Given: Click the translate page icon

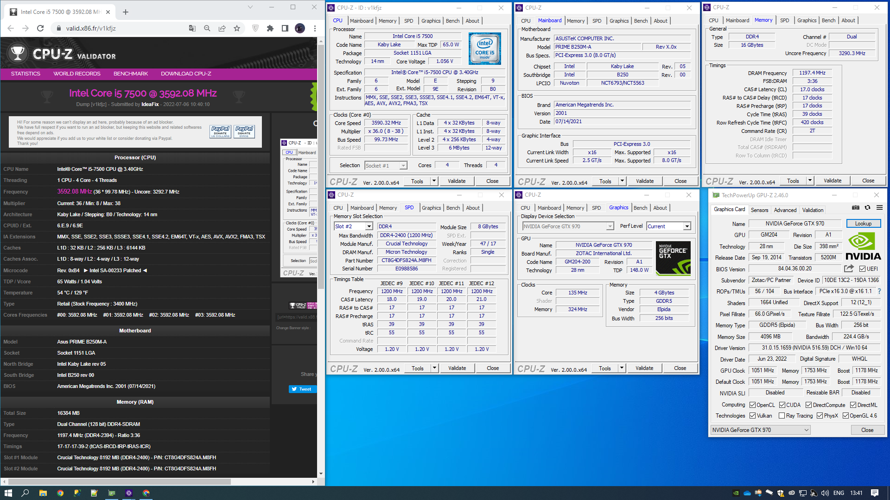Looking at the screenshot, I should click(x=192, y=28).
